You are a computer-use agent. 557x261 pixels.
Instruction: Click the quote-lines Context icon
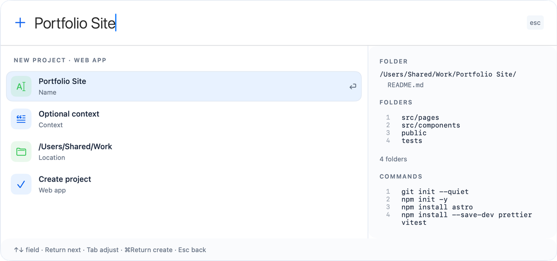21,119
